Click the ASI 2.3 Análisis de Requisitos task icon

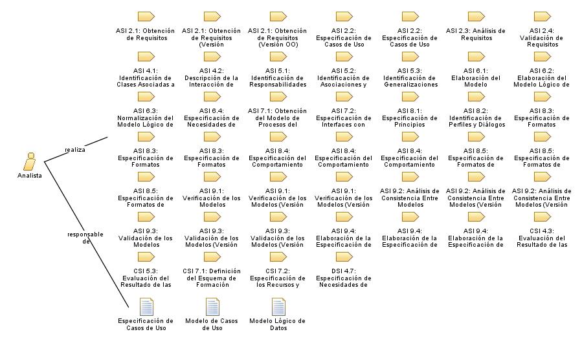(x=476, y=17)
